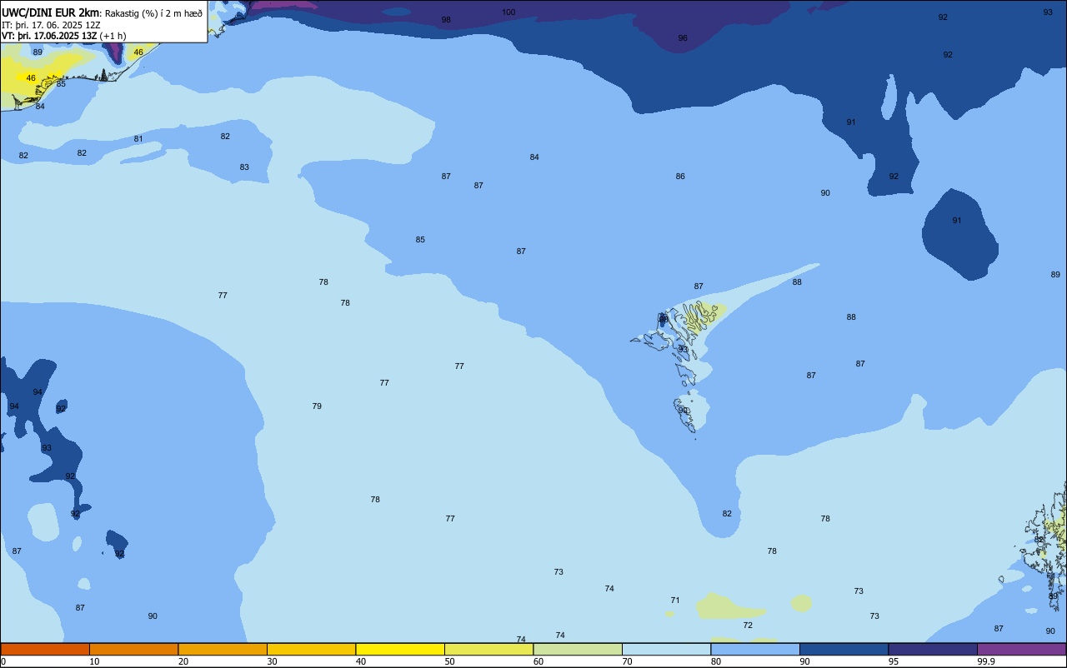Click the '60' tick label on the scale
This screenshot has height=668, width=1067.
point(539,661)
